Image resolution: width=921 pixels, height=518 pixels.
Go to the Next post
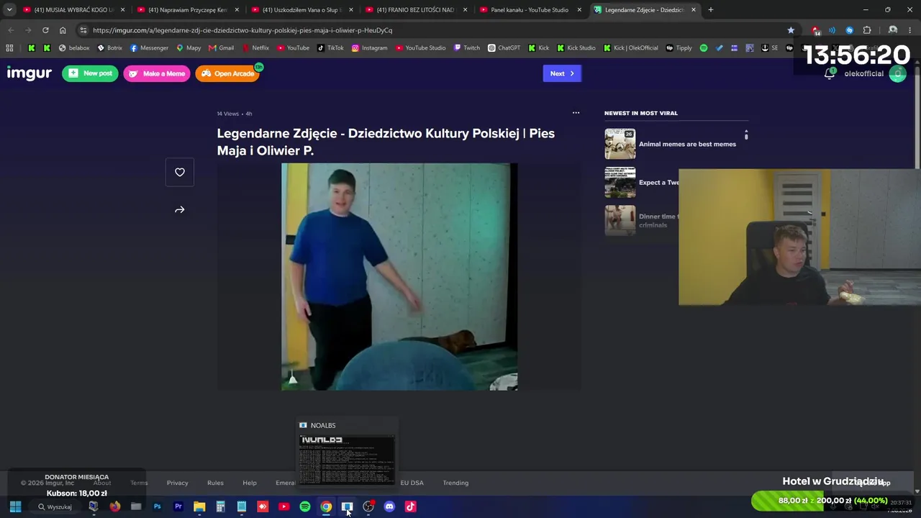[x=562, y=73]
